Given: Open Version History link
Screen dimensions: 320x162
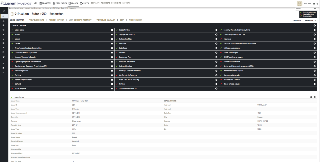Looking at the screenshot, I should pyautogui.click(x=56, y=20).
